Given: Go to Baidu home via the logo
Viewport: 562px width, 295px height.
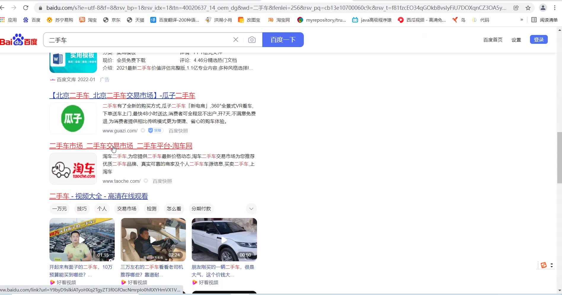Looking at the screenshot, I should 19,40.
